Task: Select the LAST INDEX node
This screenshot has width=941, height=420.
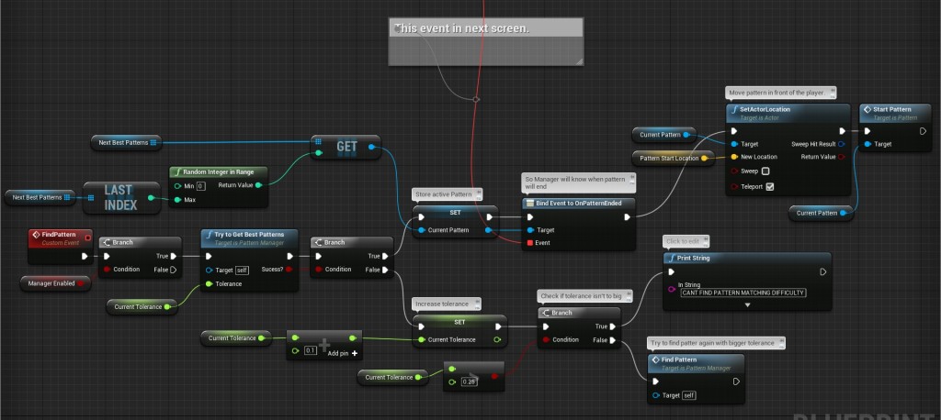Action: [x=122, y=198]
